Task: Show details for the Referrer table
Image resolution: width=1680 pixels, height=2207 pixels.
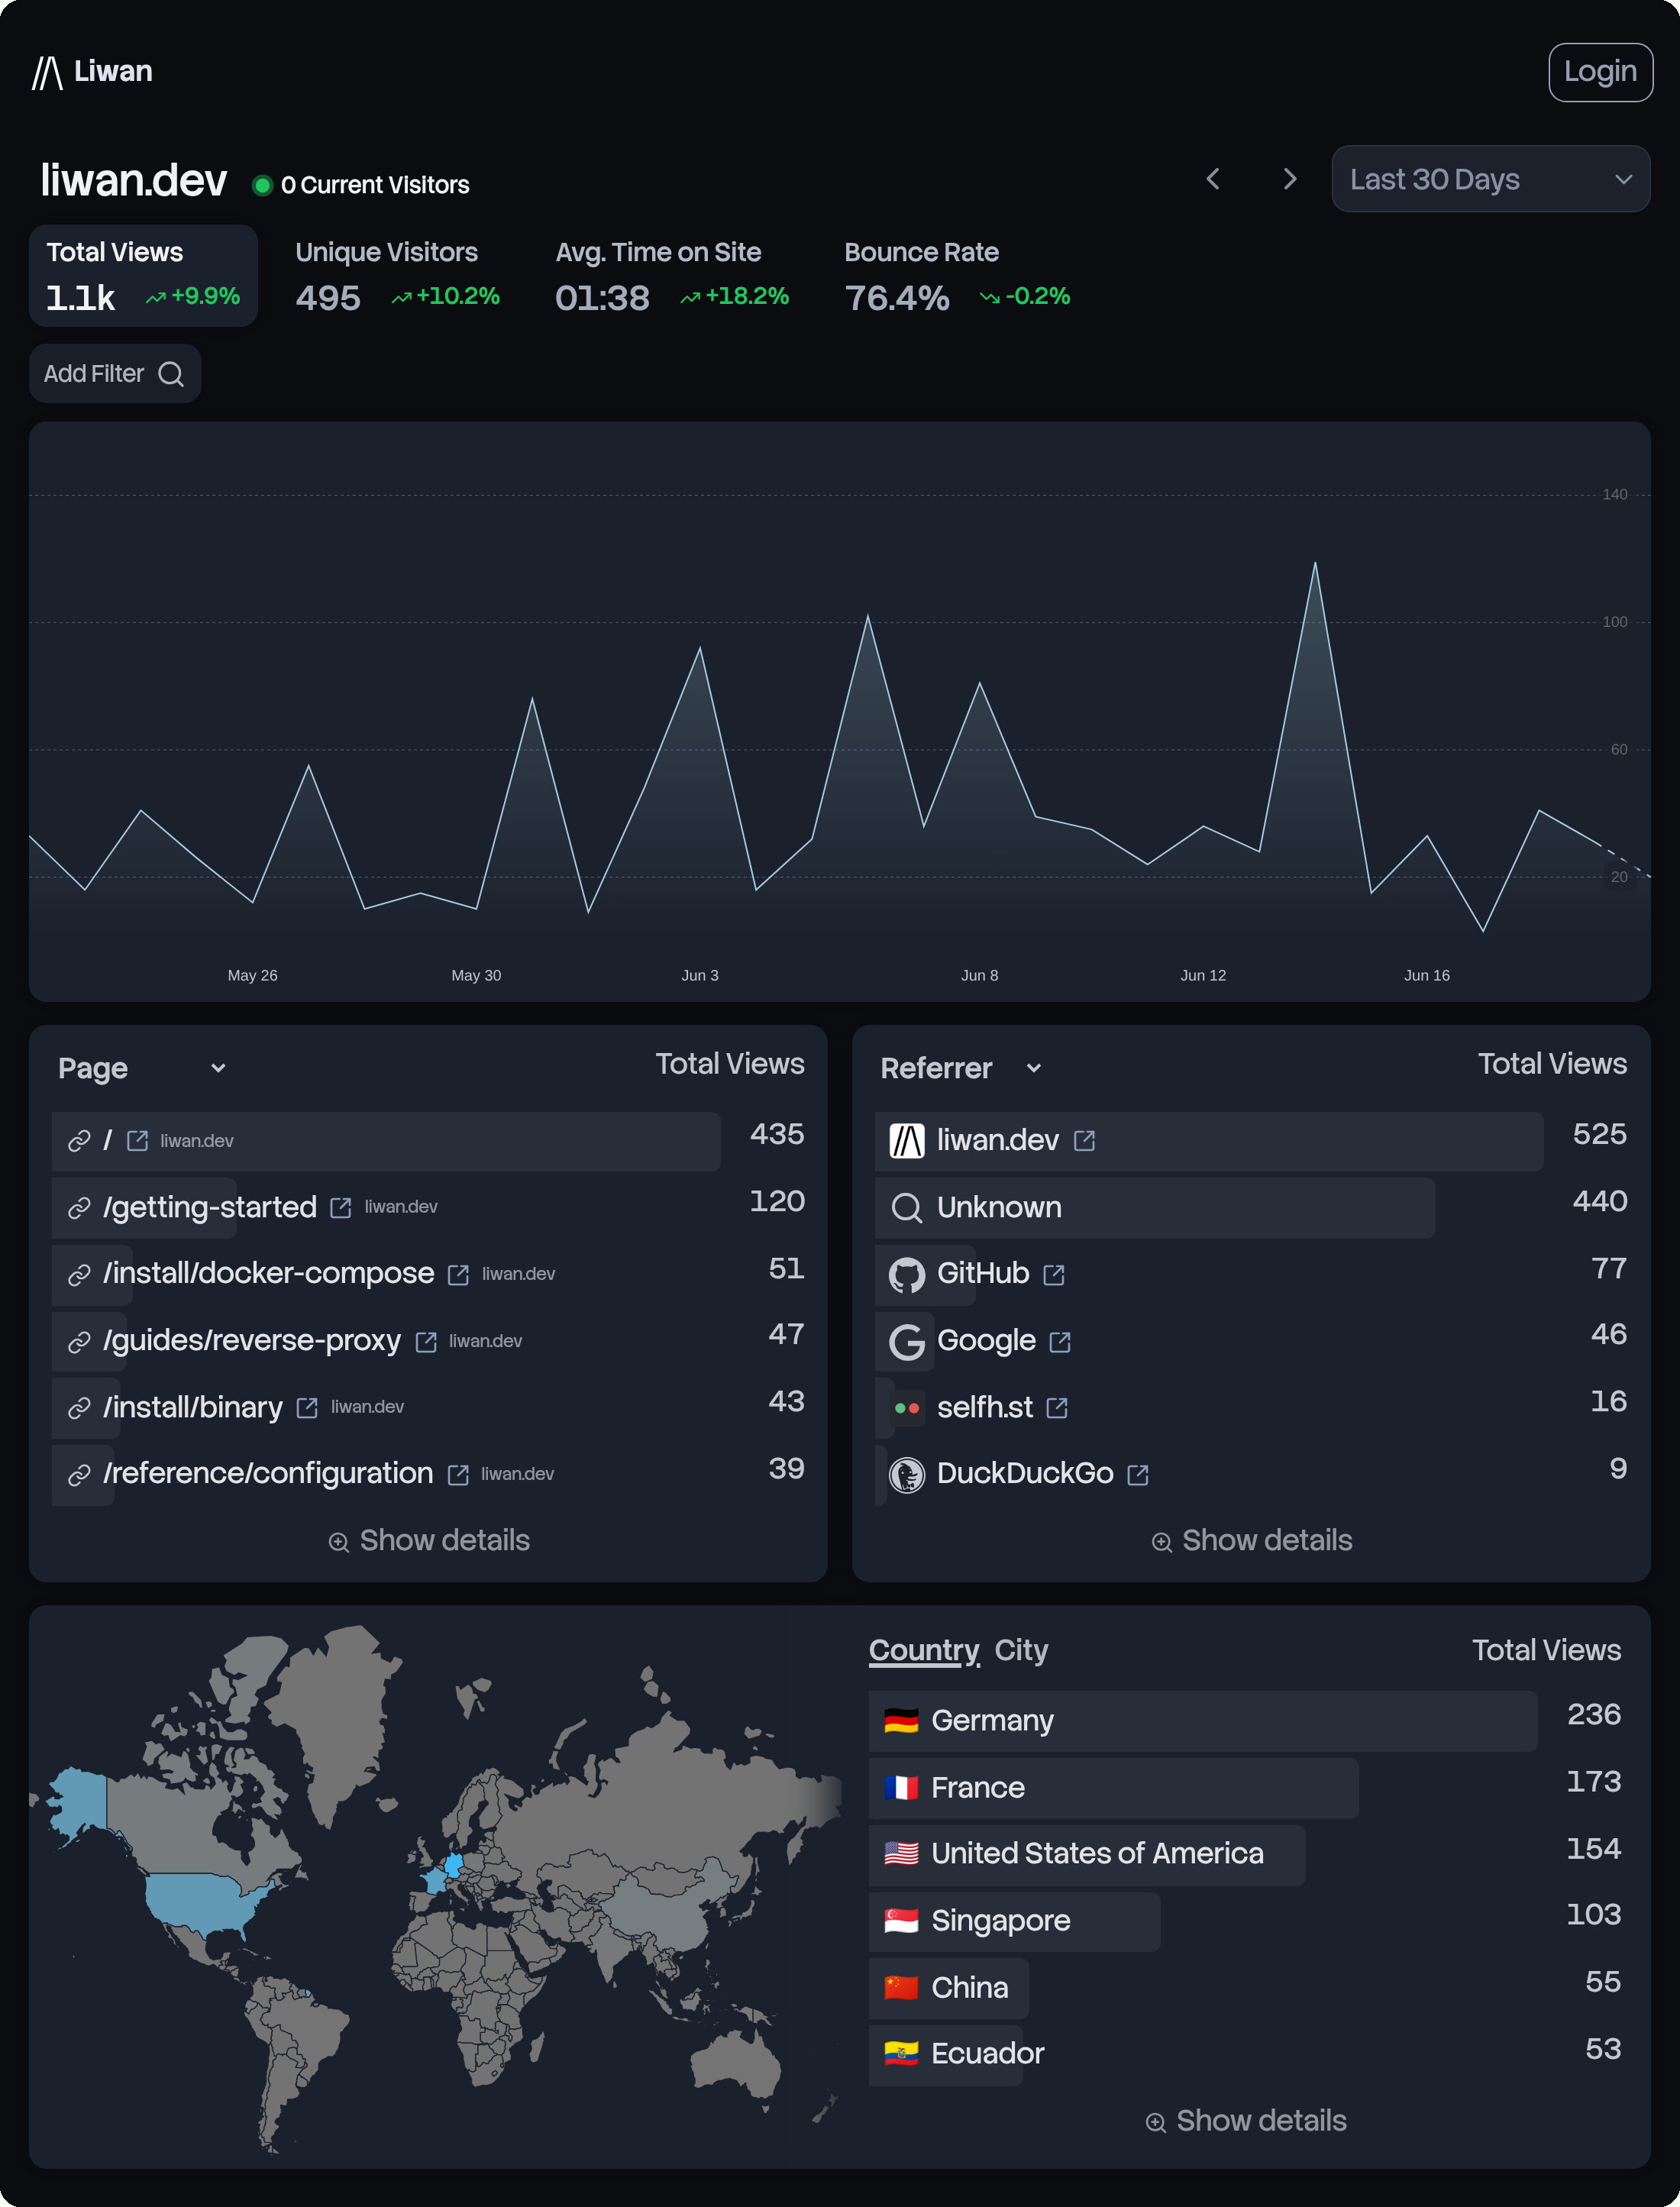Action: coord(1251,1541)
